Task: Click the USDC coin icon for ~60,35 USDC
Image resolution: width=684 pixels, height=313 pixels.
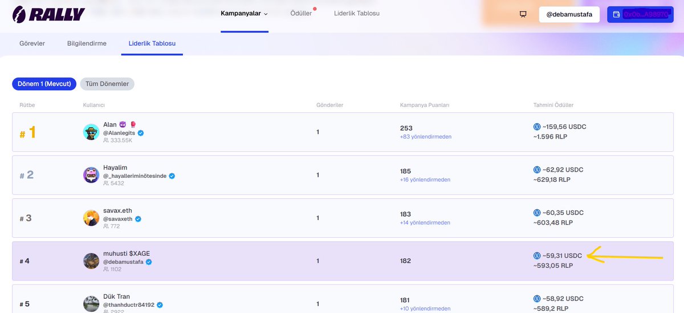Action: pos(537,213)
